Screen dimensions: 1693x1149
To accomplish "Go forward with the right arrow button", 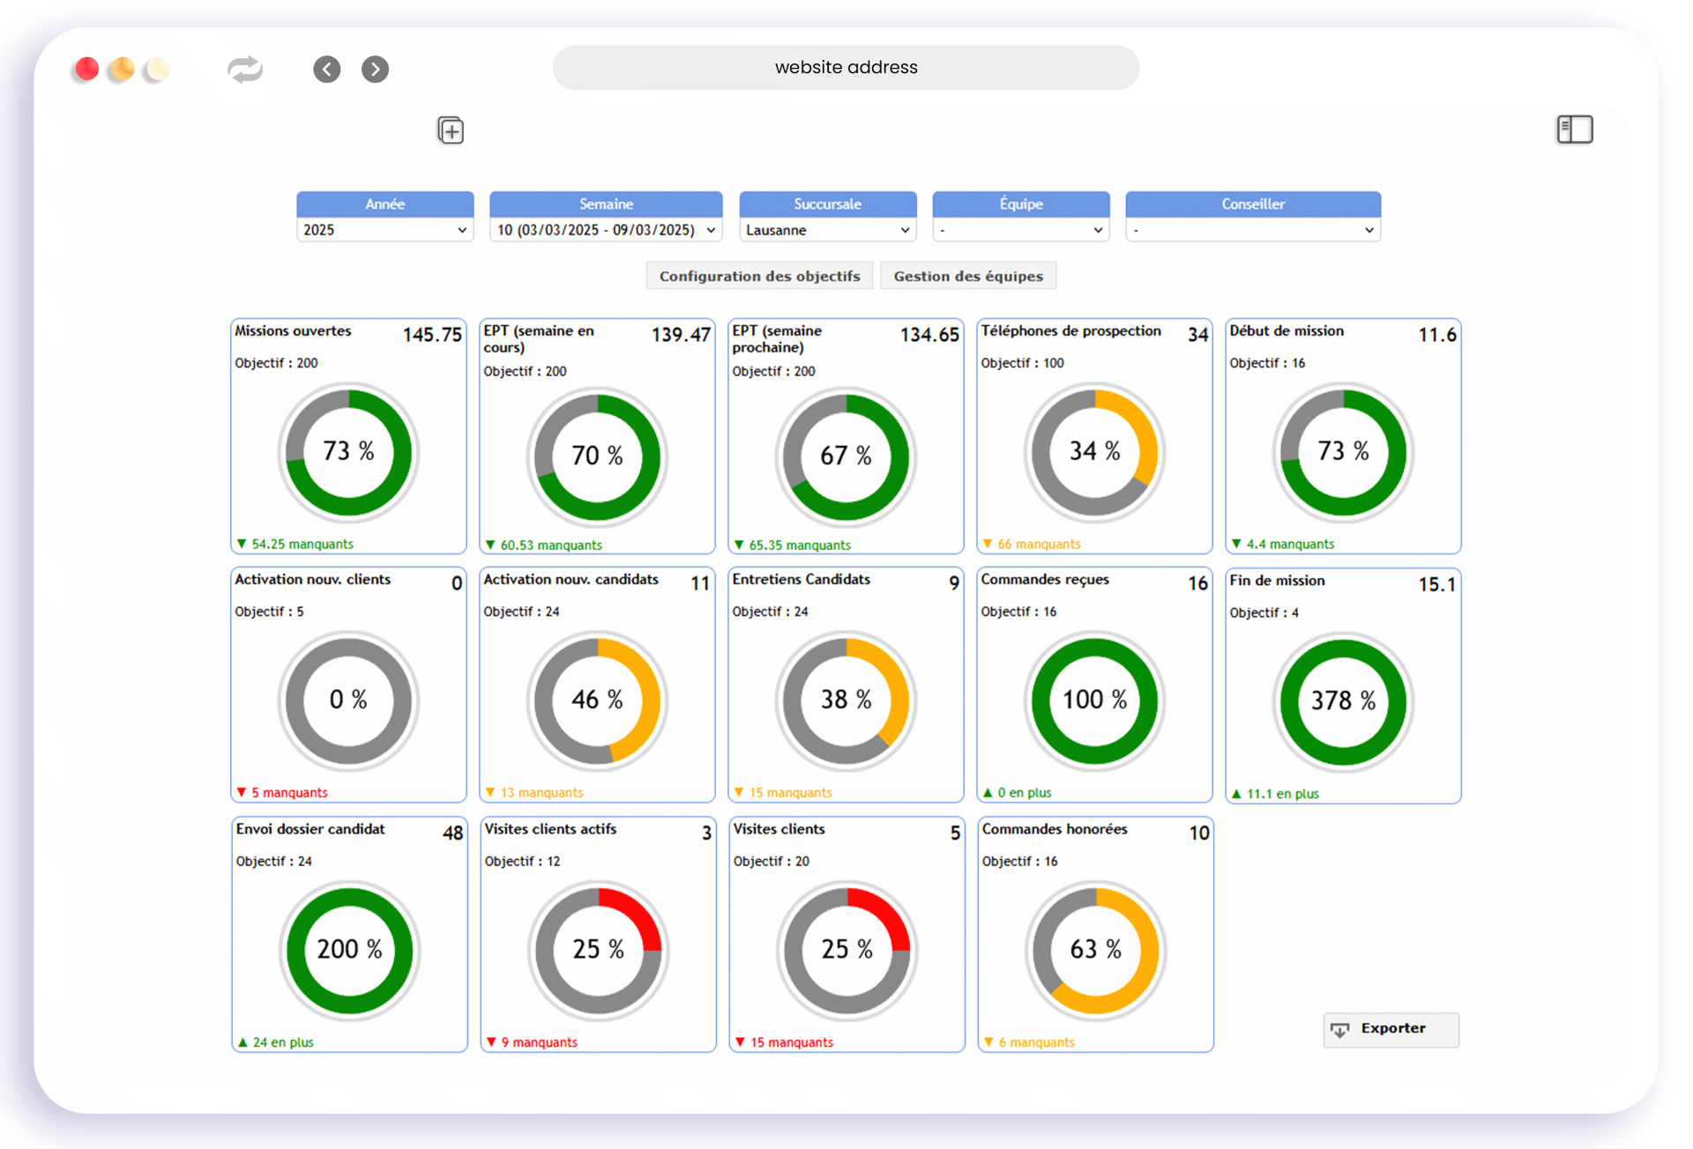I will coord(376,70).
